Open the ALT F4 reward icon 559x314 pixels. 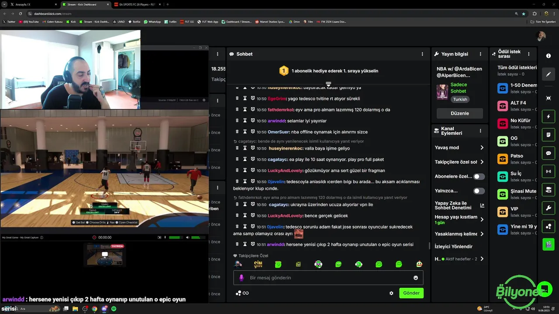point(503,106)
